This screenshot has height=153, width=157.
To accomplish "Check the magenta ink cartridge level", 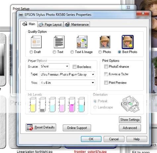I will [72, 105].
